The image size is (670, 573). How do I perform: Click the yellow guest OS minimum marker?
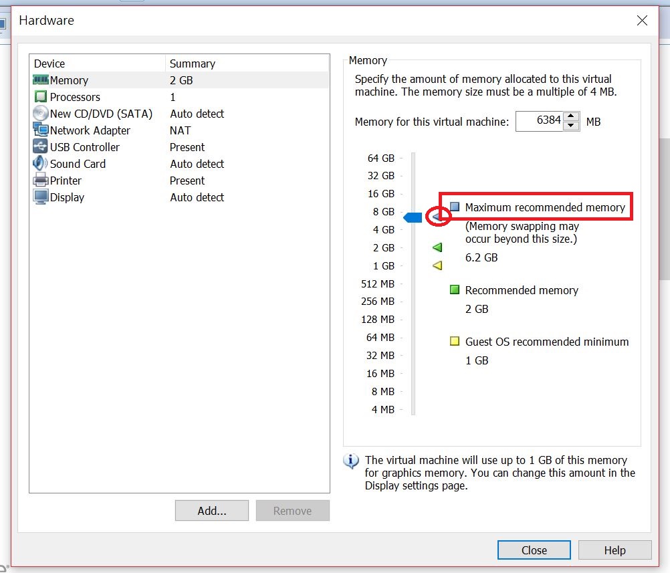coord(437,265)
